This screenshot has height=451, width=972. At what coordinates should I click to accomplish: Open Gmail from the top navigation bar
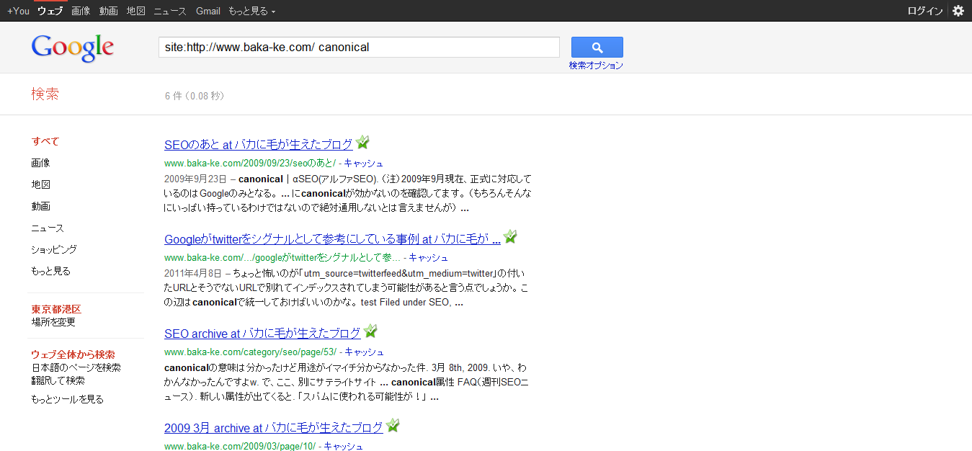click(208, 11)
